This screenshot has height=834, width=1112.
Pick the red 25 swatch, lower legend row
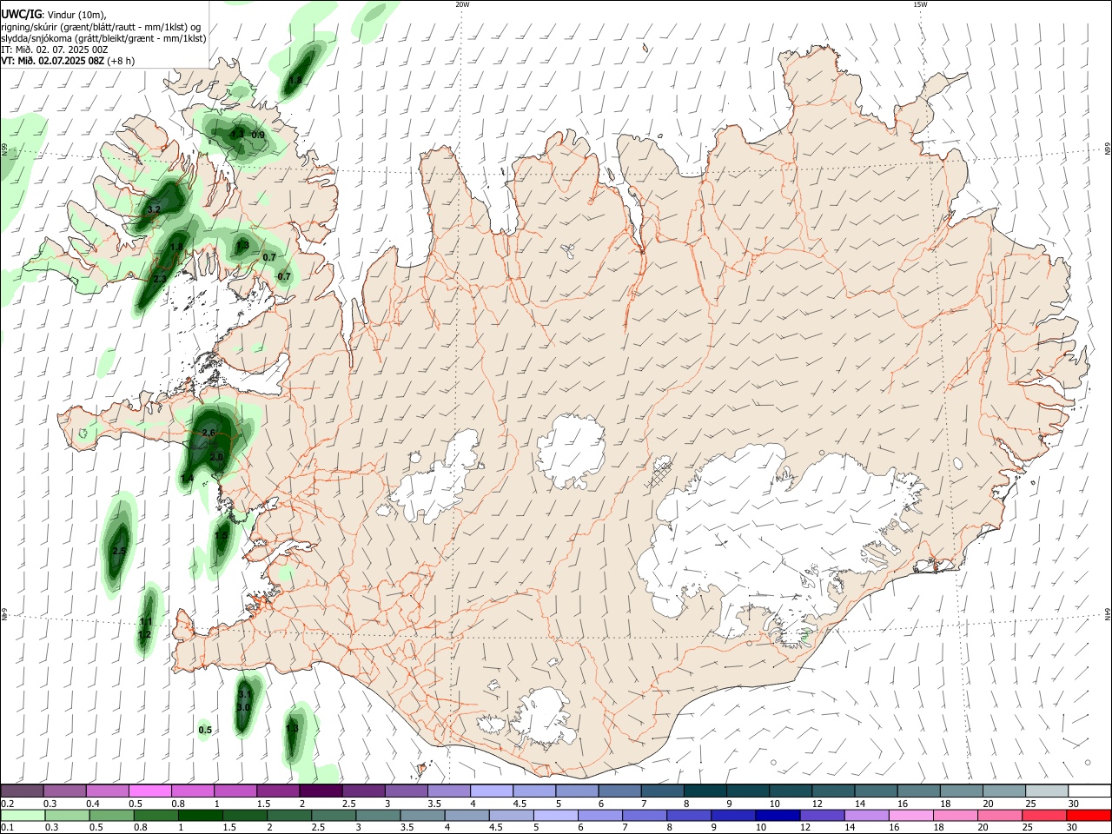[x=1043, y=815]
